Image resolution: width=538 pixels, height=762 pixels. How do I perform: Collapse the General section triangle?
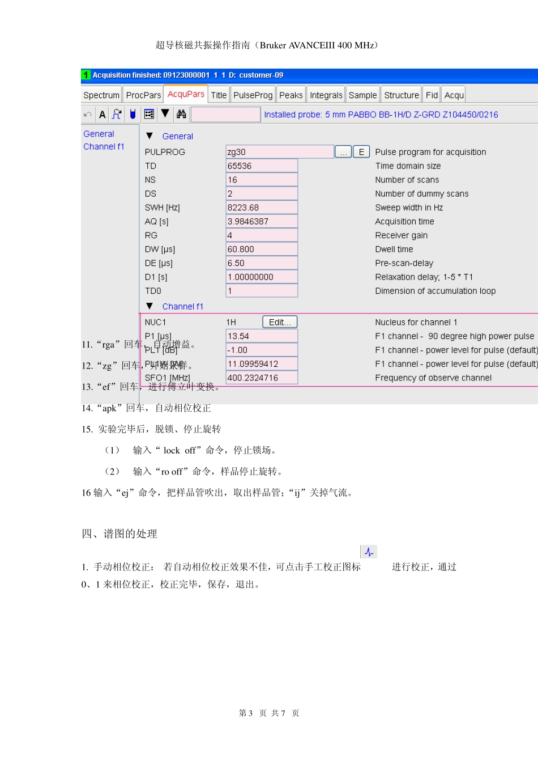(150, 136)
